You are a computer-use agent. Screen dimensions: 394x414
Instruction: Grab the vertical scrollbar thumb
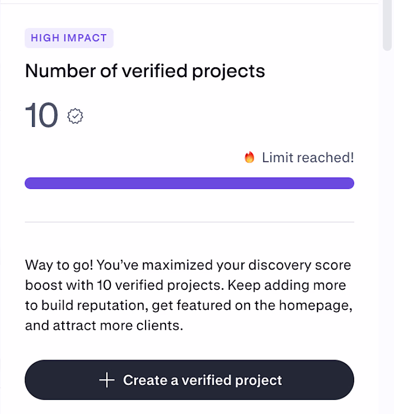387,26
